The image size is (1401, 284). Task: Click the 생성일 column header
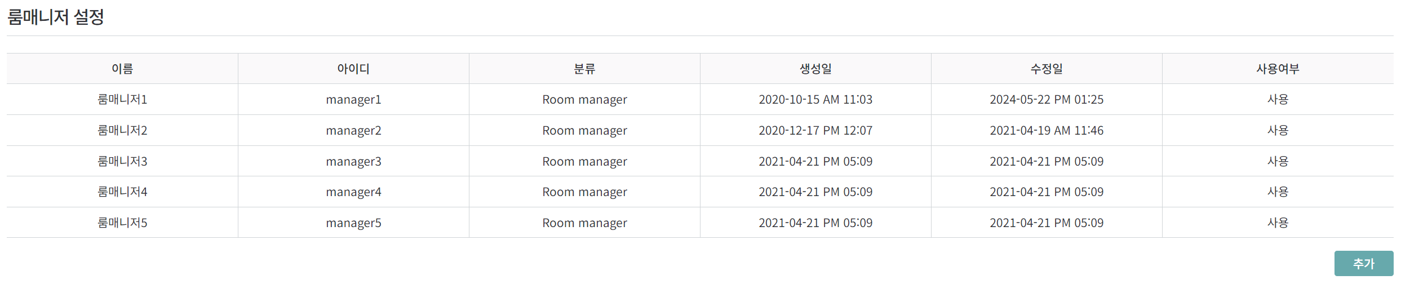coord(815,69)
